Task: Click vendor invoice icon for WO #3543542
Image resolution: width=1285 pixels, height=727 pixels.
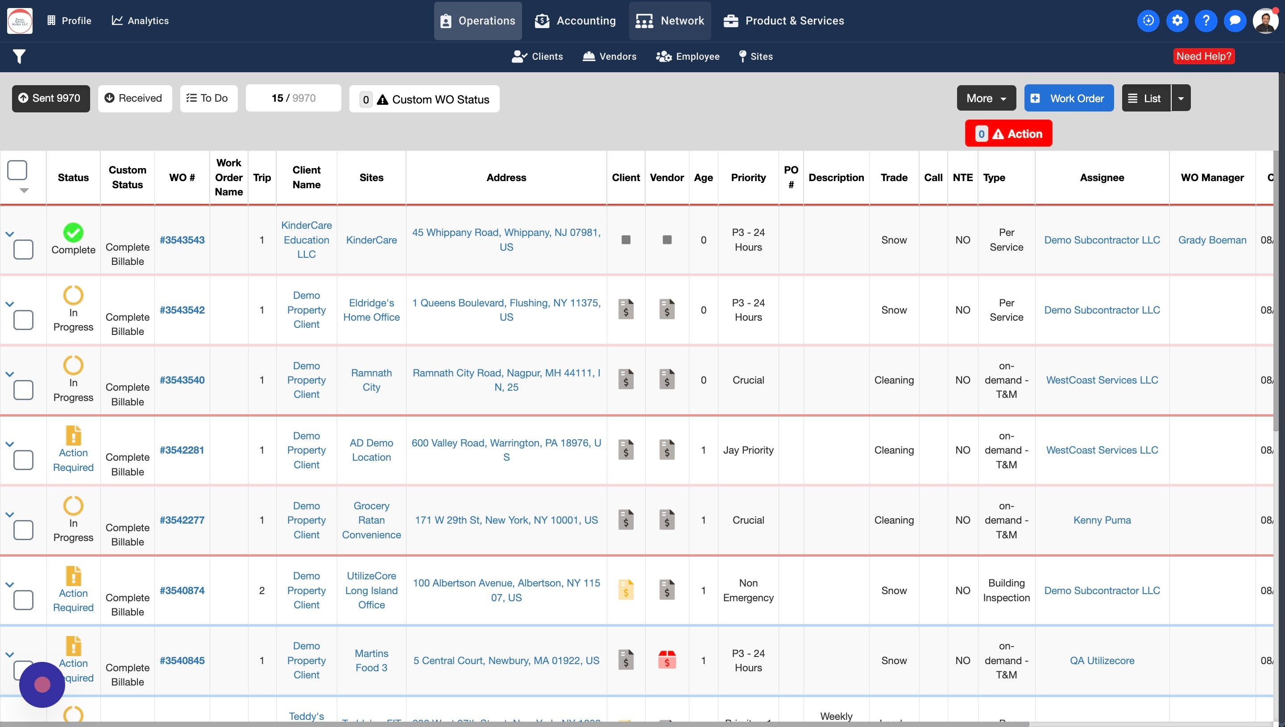Action: [x=667, y=309]
